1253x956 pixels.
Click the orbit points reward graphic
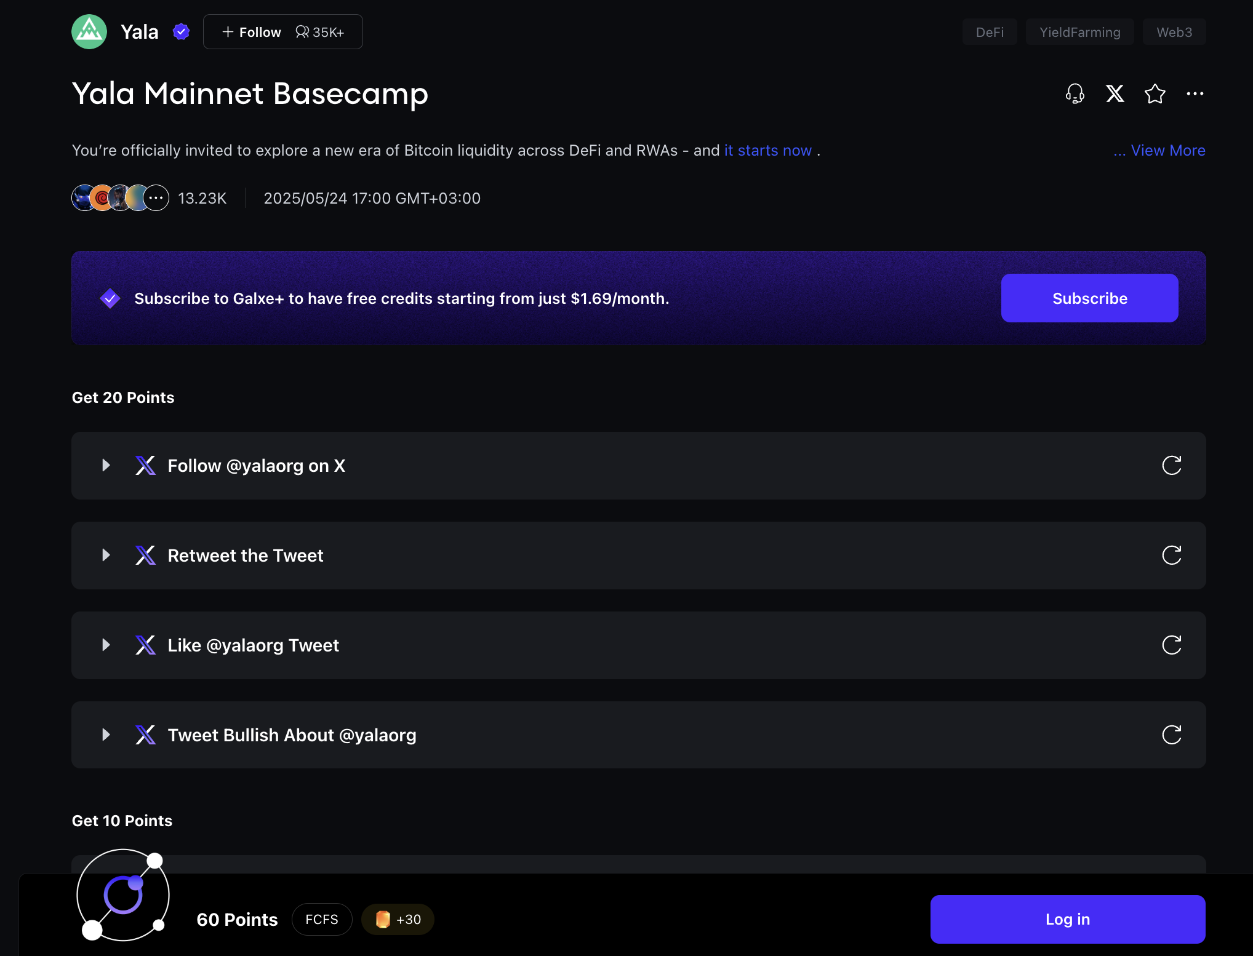123,896
